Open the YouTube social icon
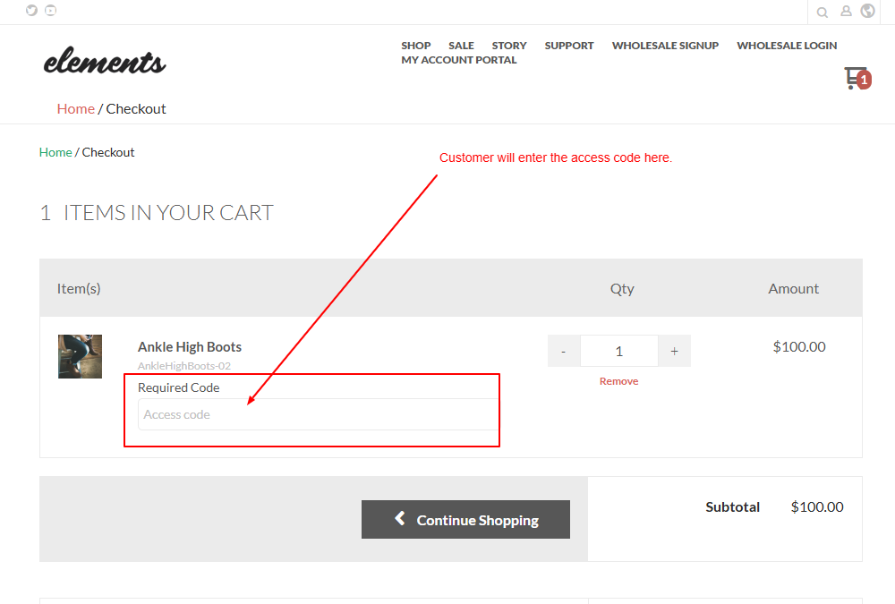This screenshot has width=895, height=604. pos(51,10)
